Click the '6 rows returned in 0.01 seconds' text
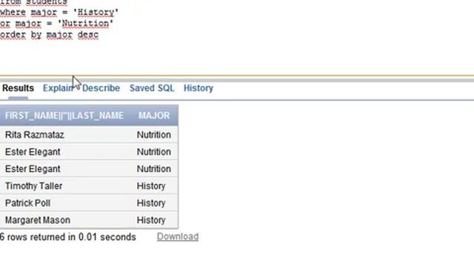 point(68,237)
